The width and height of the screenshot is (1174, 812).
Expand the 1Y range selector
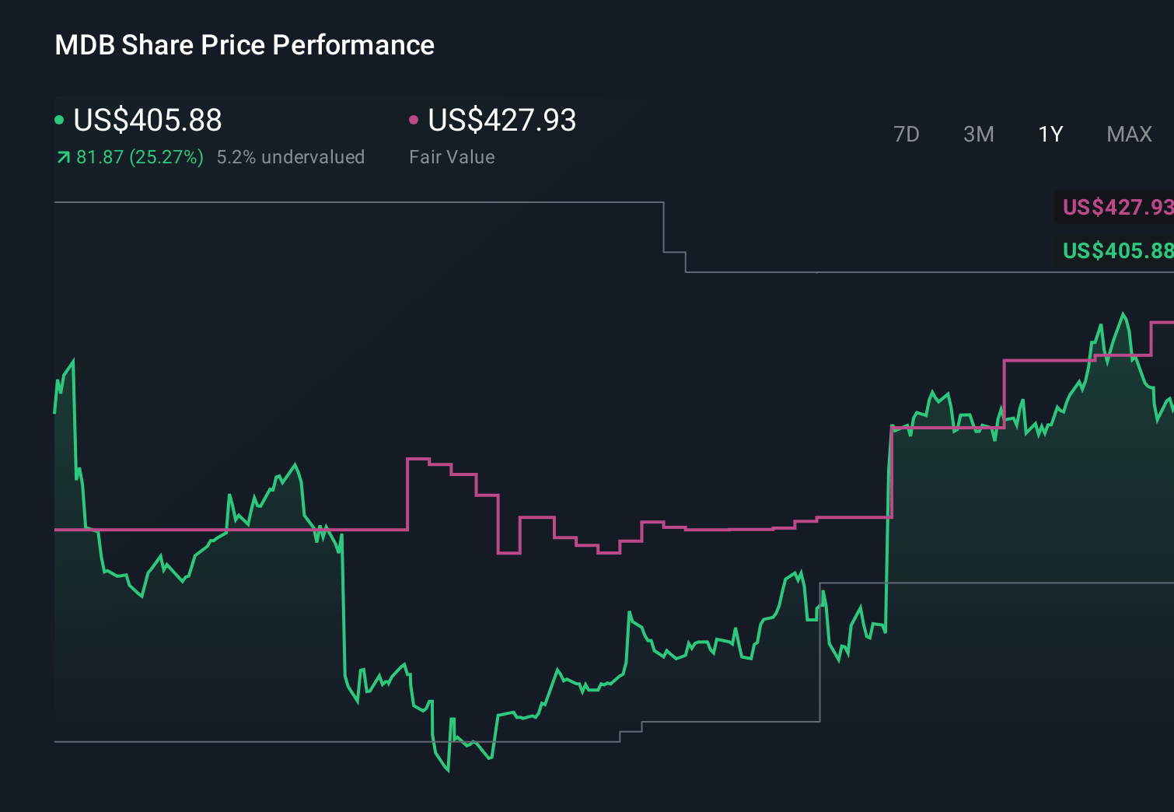coord(1050,134)
